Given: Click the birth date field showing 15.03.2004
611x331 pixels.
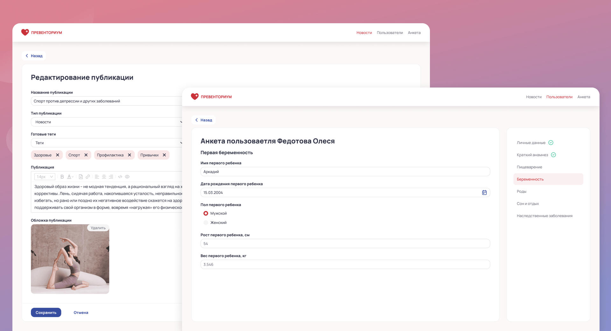Looking at the screenshot, I should point(345,193).
